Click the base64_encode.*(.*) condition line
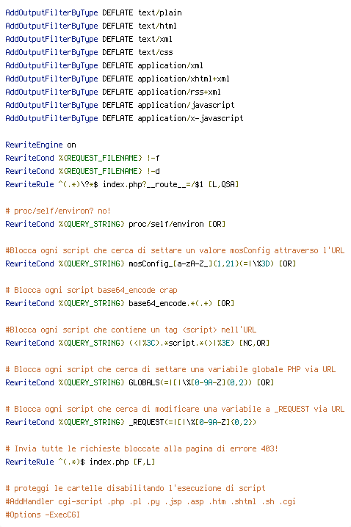 [120, 303]
